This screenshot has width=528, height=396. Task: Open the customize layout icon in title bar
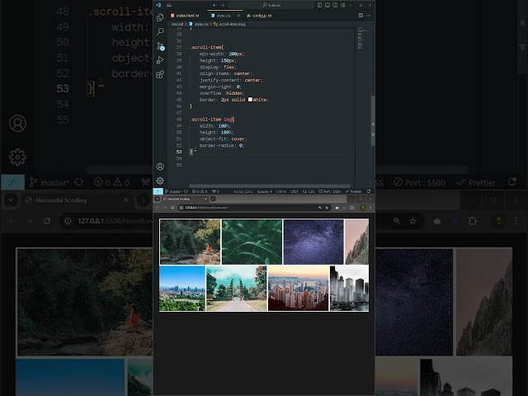[x=343, y=5]
